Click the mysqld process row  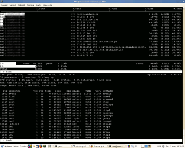[x=56, y=94]
